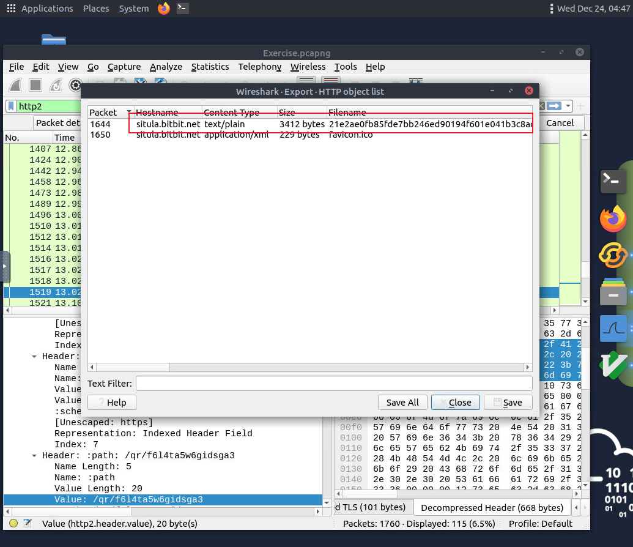Image resolution: width=633 pixels, height=547 pixels.
Task: Select 'Value Length: 20' detail line
Action: click(98, 488)
